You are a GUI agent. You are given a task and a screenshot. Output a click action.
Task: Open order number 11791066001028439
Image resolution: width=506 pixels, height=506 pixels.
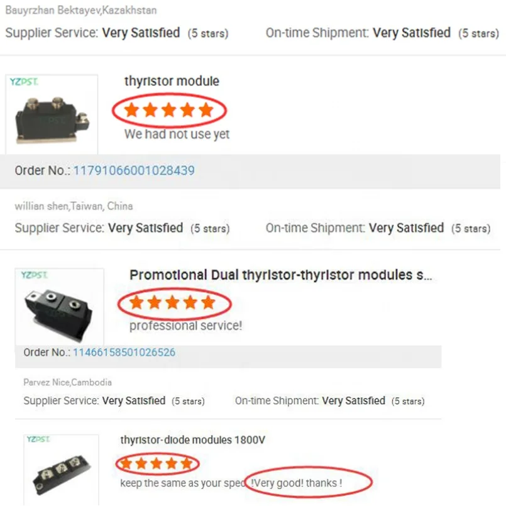click(134, 170)
